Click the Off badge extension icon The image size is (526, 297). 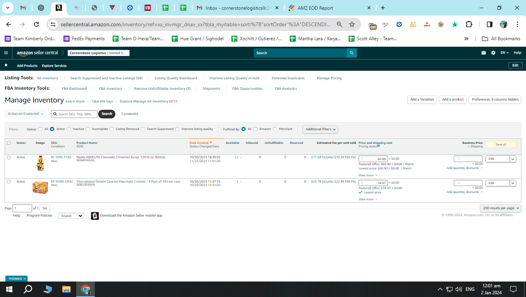click(372, 26)
